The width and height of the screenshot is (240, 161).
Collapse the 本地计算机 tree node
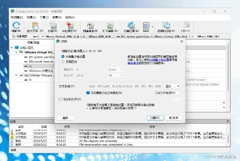[12, 47]
